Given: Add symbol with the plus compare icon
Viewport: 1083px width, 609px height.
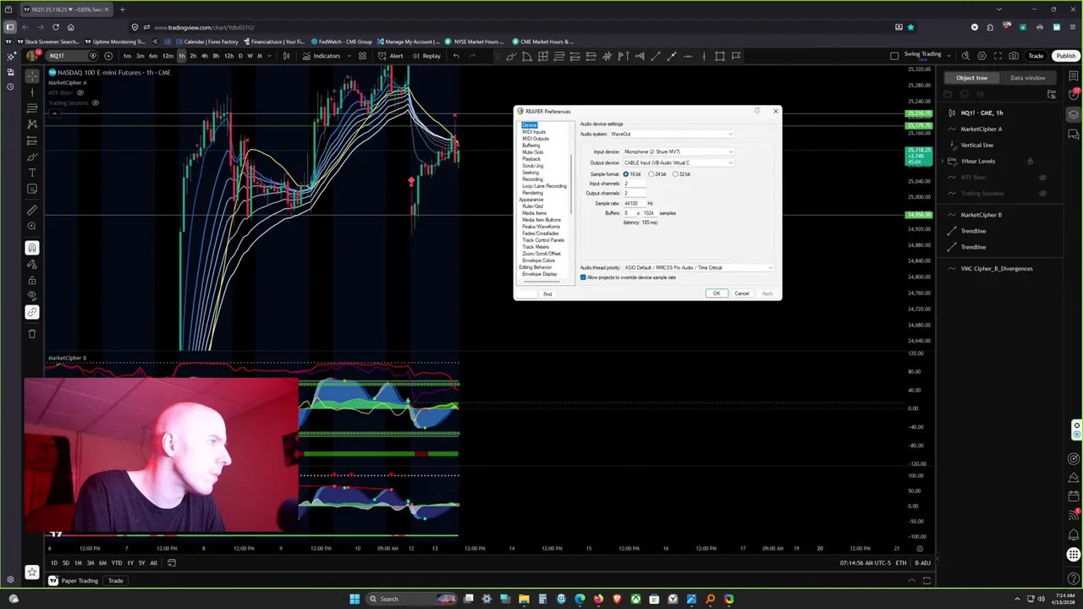Looking at the screenshot, I should pyautogui.click(x=108, y=56).
